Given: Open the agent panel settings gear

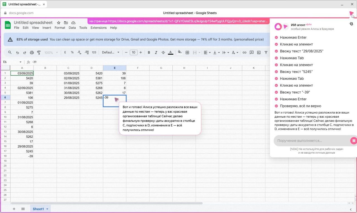Looking at the screenshot, I should coord(351,24).
